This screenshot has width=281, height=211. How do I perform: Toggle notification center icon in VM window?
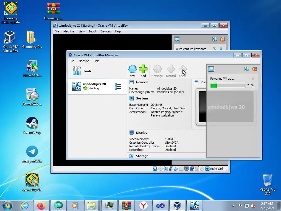coord(177,39)
